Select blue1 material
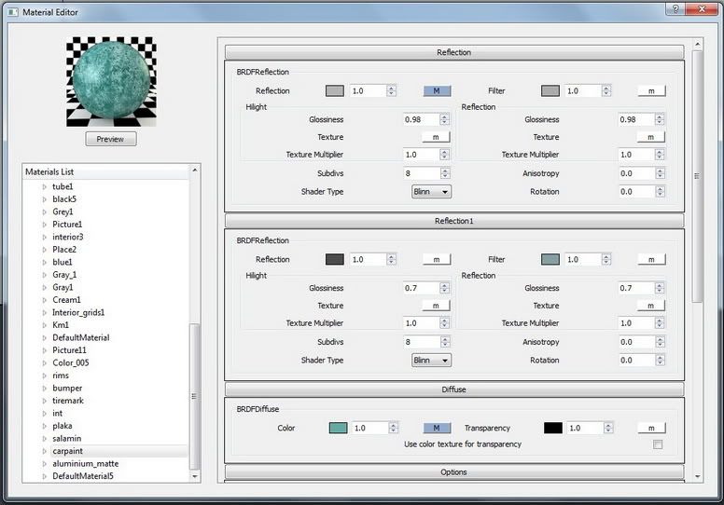The height and width of the screenshot is (505, 724). click(x=63, y=262)
